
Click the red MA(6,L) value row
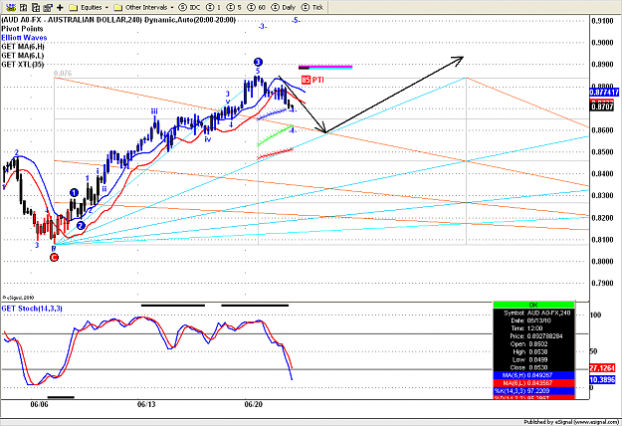tap(533, 383)
